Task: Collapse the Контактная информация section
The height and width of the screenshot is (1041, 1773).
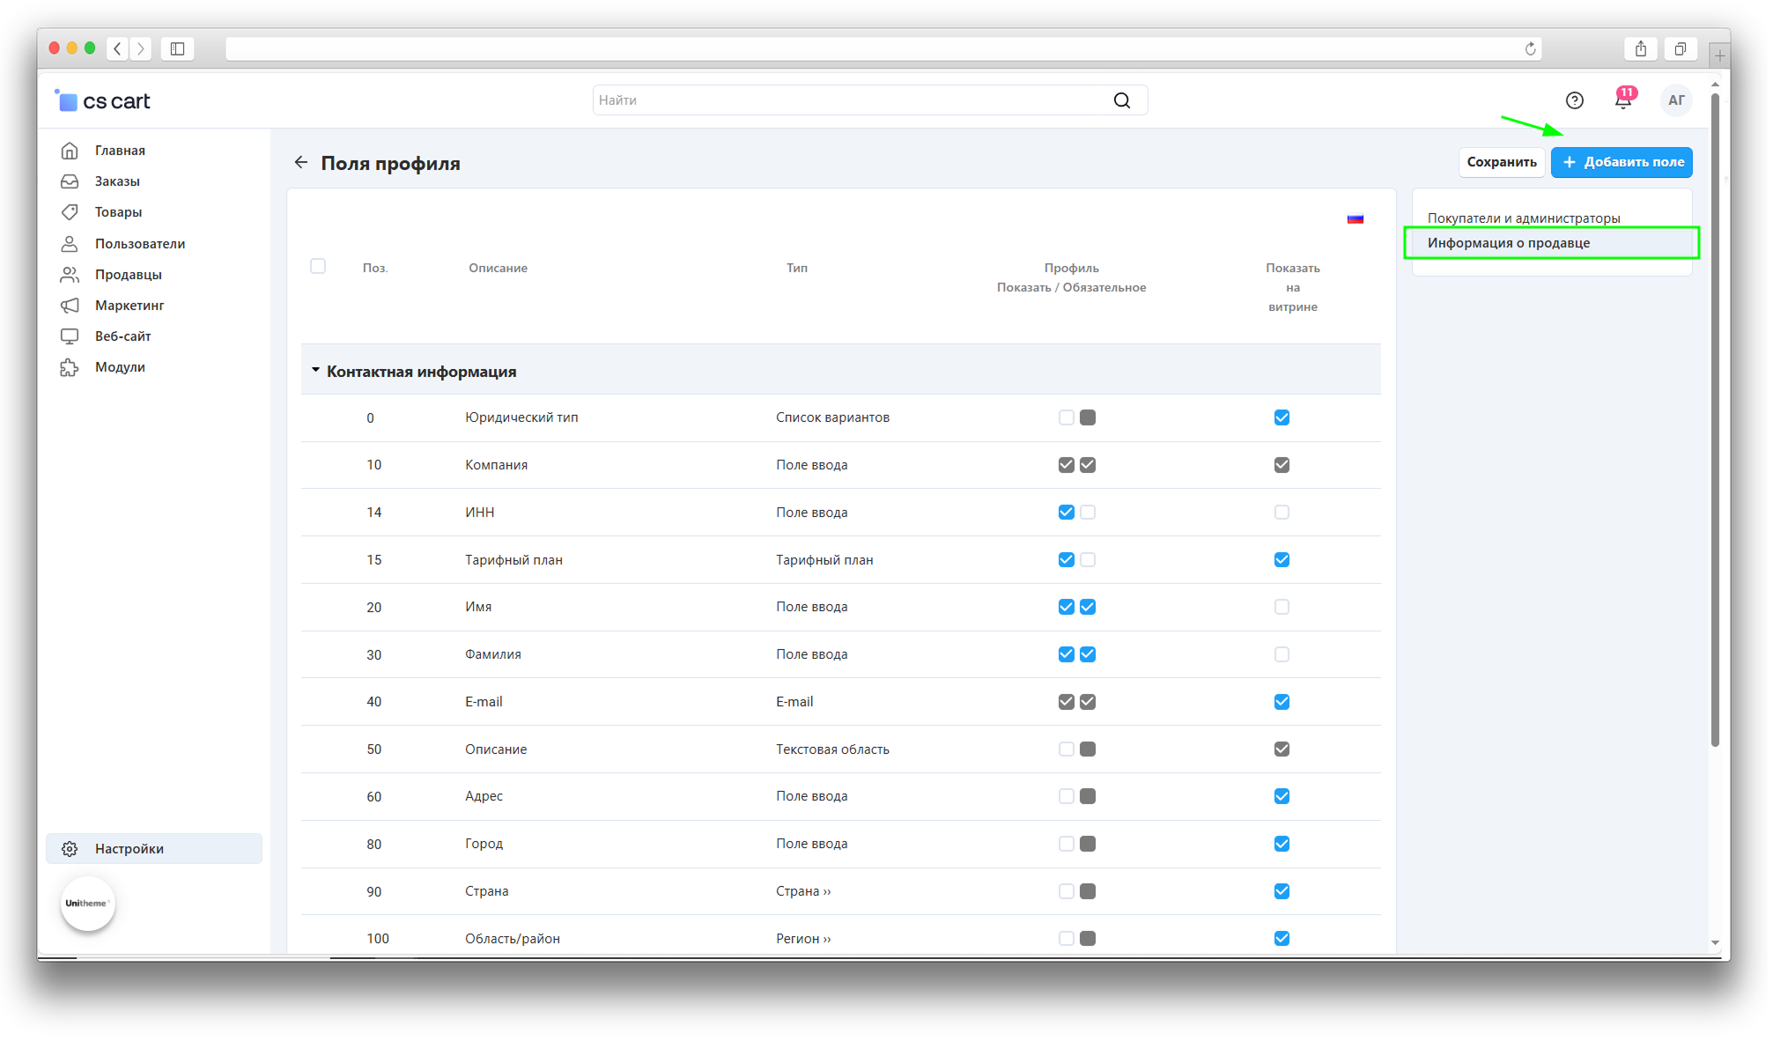Action: coord(315,371)
